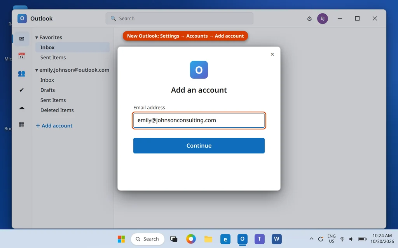Open Wi-Fi network tray icon
The width and height of the screenshot is (398, 248).
[342, 239]
